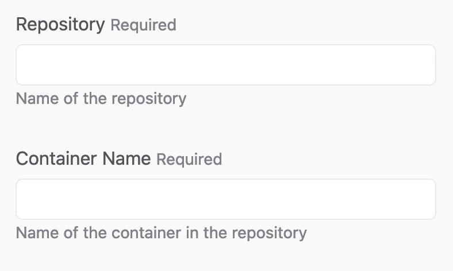Click the word 'Name' in Container Name heading
The height and width of the screenshot is (271, 453).
tap(126, 158)
